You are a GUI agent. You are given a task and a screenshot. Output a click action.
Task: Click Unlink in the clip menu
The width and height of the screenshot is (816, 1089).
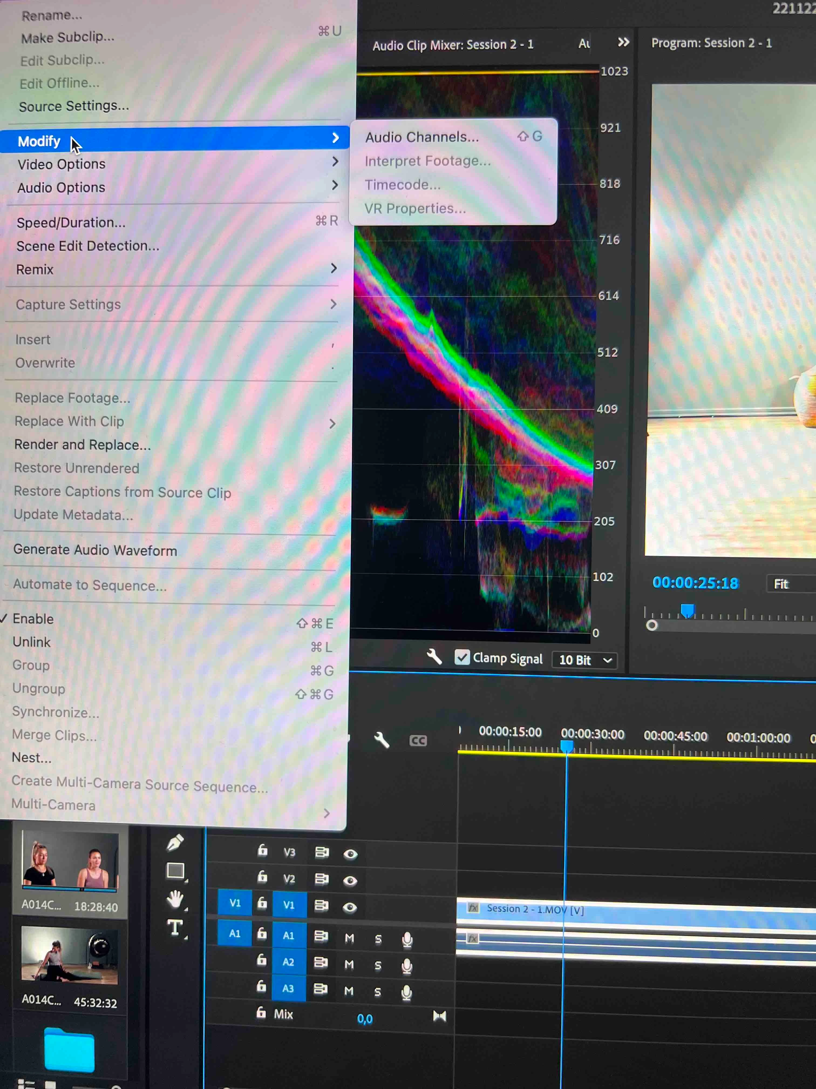tap(32, 642)
